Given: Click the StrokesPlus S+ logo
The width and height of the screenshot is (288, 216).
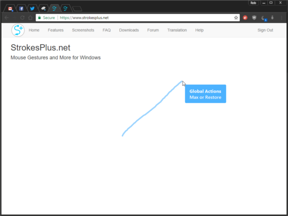Looking at the screenshot, I should click(18, 30).
